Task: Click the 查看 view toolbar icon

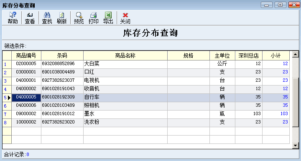Action: pyautogui.click(x=30, y=18)
